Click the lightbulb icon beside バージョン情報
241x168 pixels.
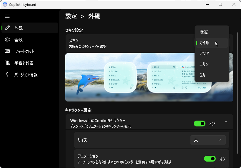[7, 75]
